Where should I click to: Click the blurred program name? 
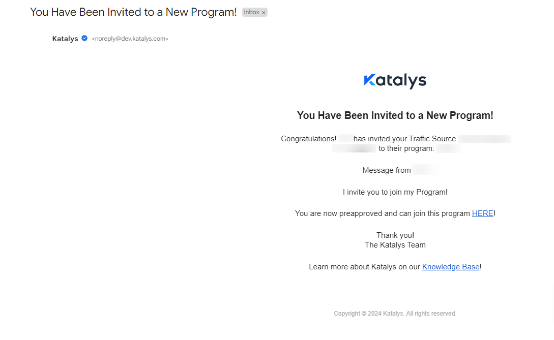449,148
